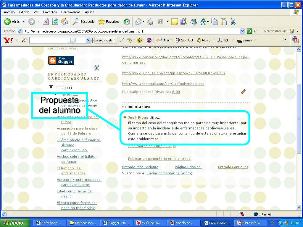Click the Yahoo search input field
This screenshot has height=227, width=303.
(58, 40)
